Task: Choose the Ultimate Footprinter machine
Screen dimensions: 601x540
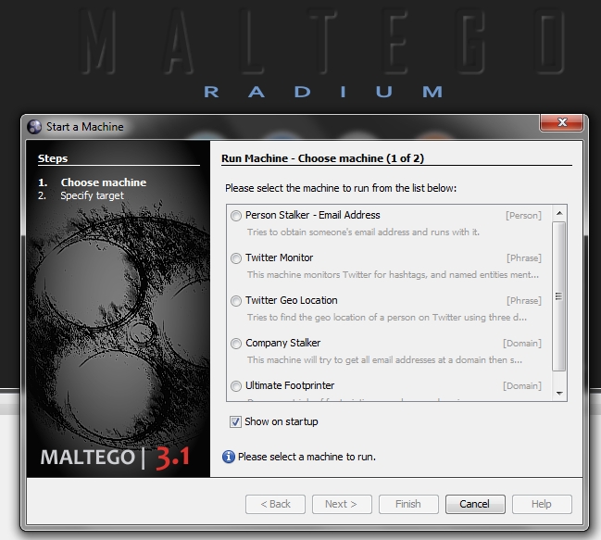Action: tap(237, 386)
